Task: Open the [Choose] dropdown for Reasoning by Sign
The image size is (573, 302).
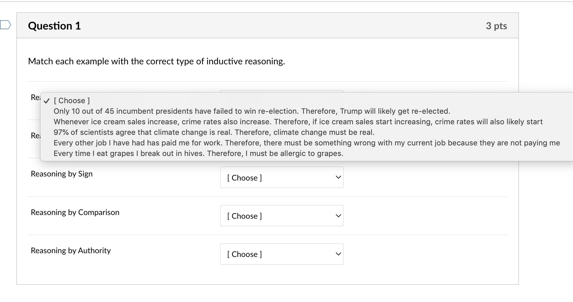Action: coord(281,177)
